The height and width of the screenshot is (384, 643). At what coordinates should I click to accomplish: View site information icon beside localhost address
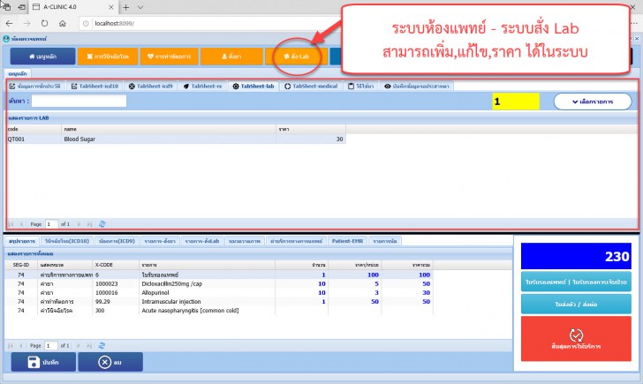click(86, 23)
